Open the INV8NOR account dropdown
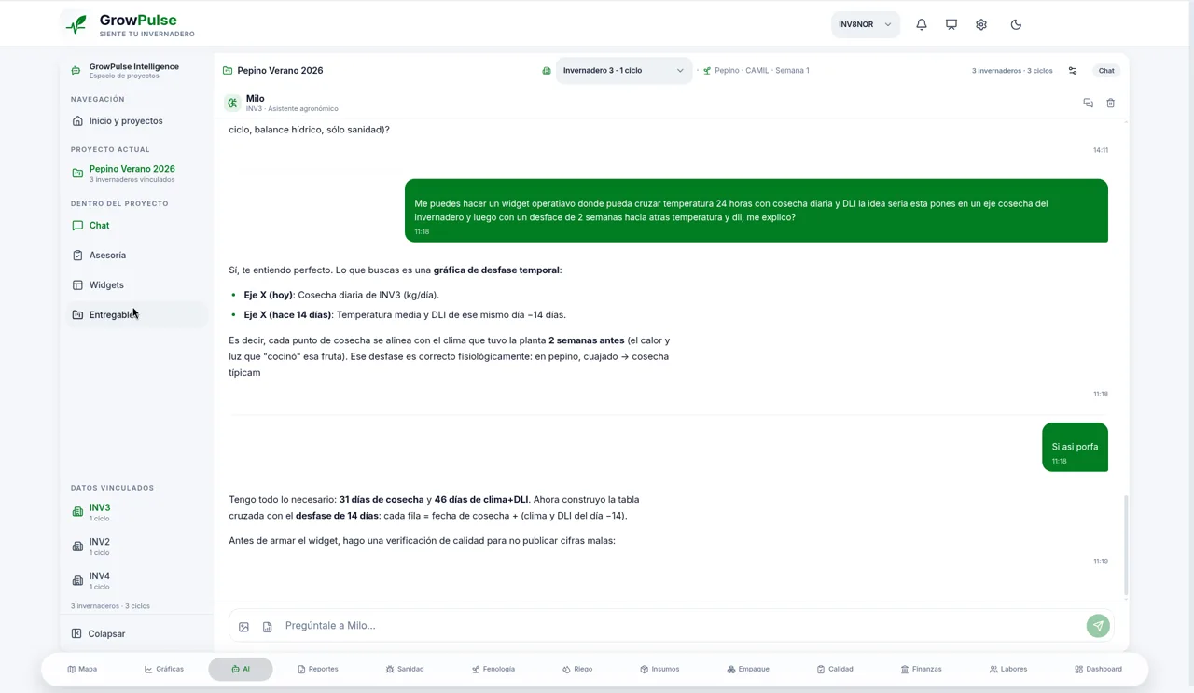Viewport: 1194px width, 693px height. click(x=866, y=24)
